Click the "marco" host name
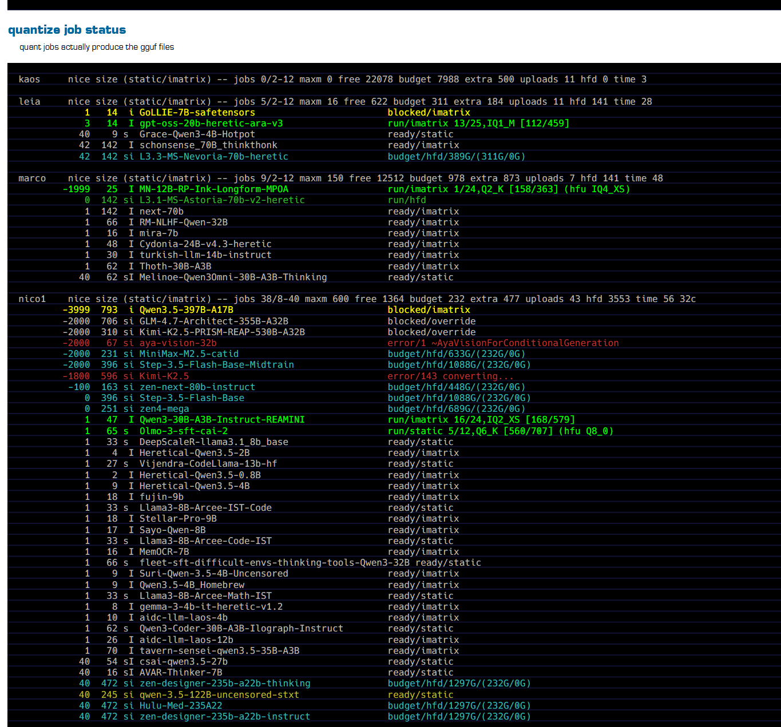 coord(32,178)
